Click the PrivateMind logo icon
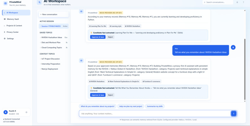The height and width of the screenshot is (126, 250). (x=5, y=3)
